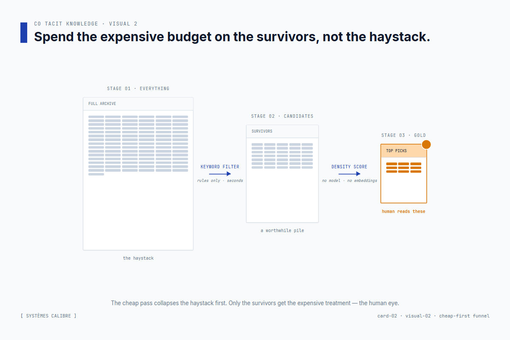Enable the 'human reads these' caption
510x340 pixels.
403,211
